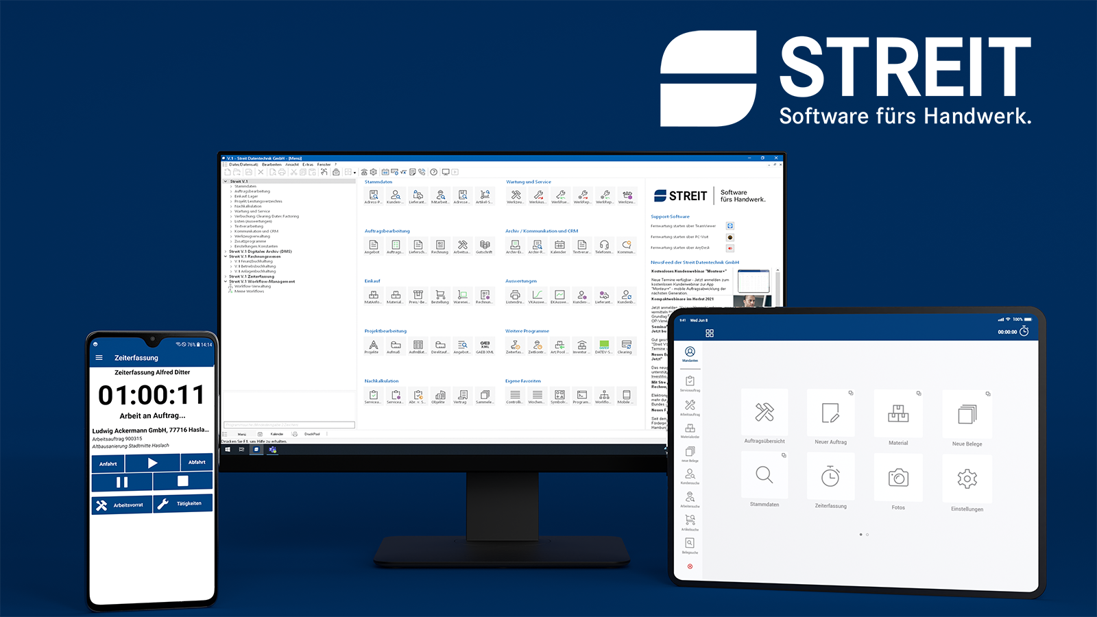Collapse Streit V.1 Rechnungswesen node

[x=226, y=256]
